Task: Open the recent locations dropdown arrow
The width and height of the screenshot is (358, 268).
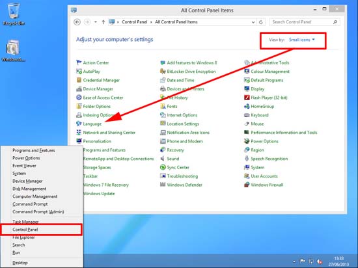Action: (96, 22)
